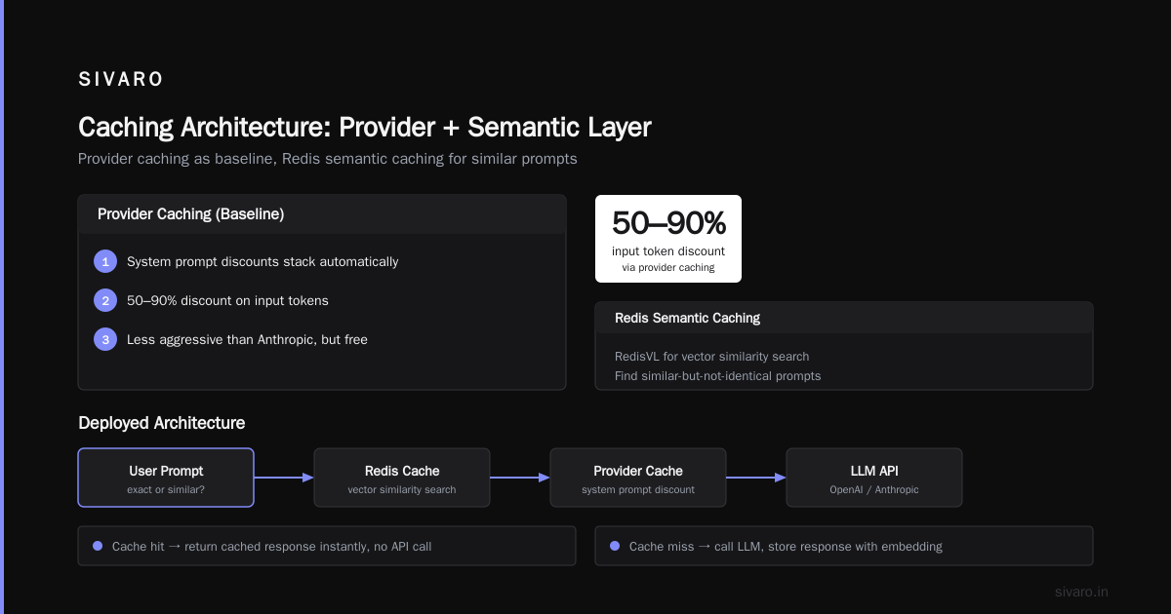Click the Cache miss bullet dot

pos(615,546)
